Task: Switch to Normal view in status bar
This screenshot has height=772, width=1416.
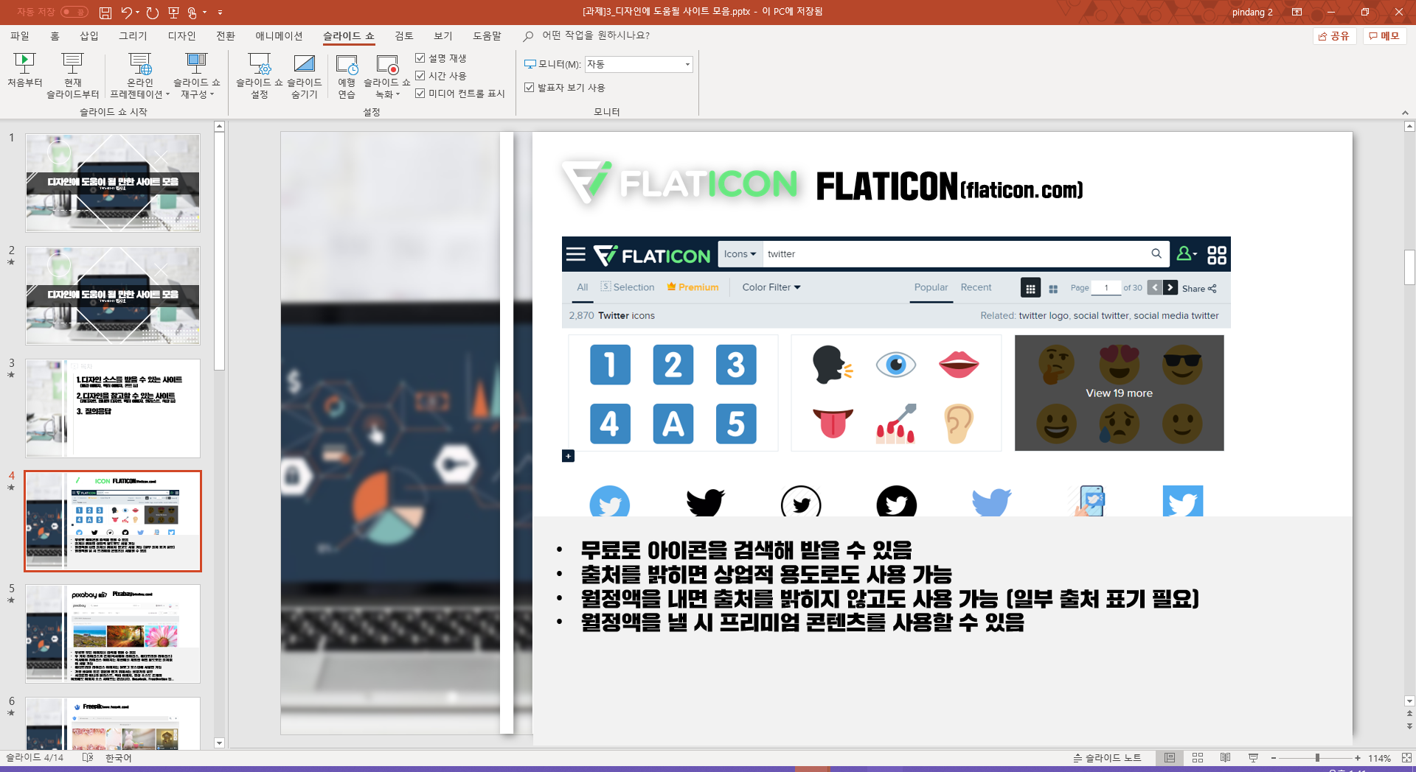Action: coord(1170,757)
